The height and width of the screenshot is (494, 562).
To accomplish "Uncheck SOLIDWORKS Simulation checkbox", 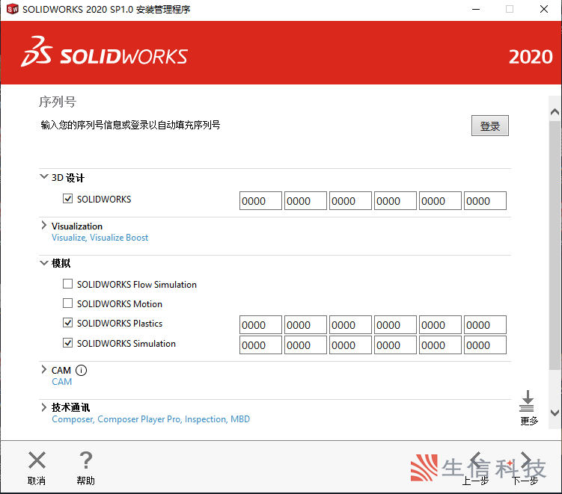I will click(x=68, y=342).
